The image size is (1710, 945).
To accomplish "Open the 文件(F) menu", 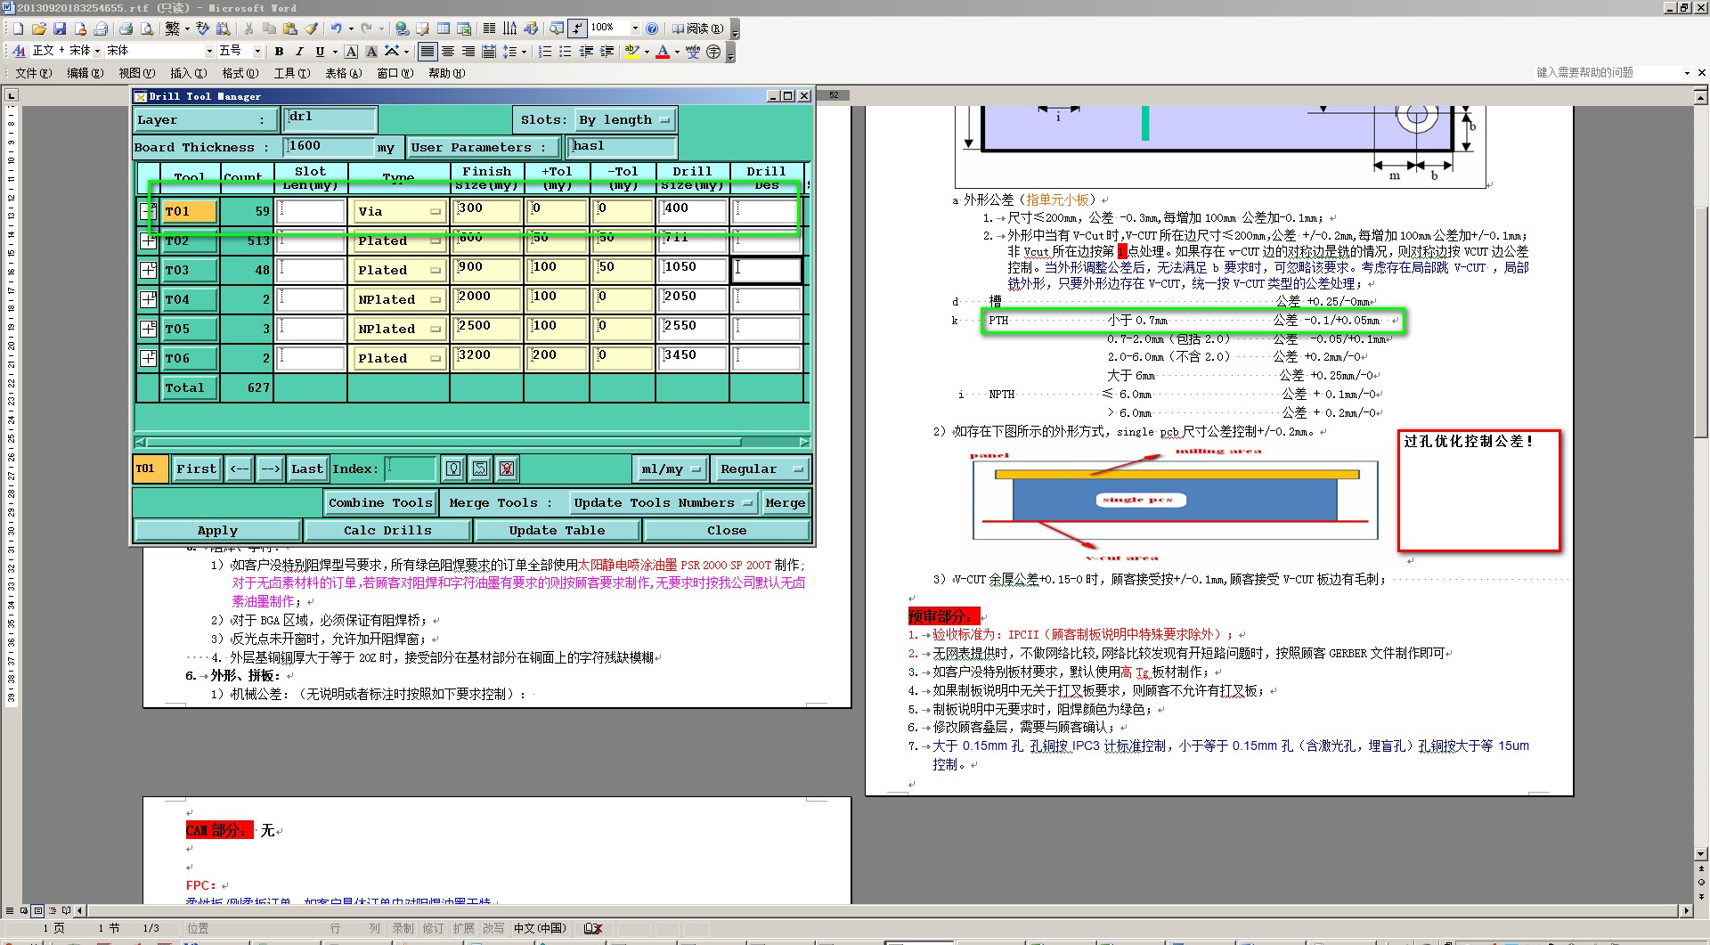I will point(34,73).
